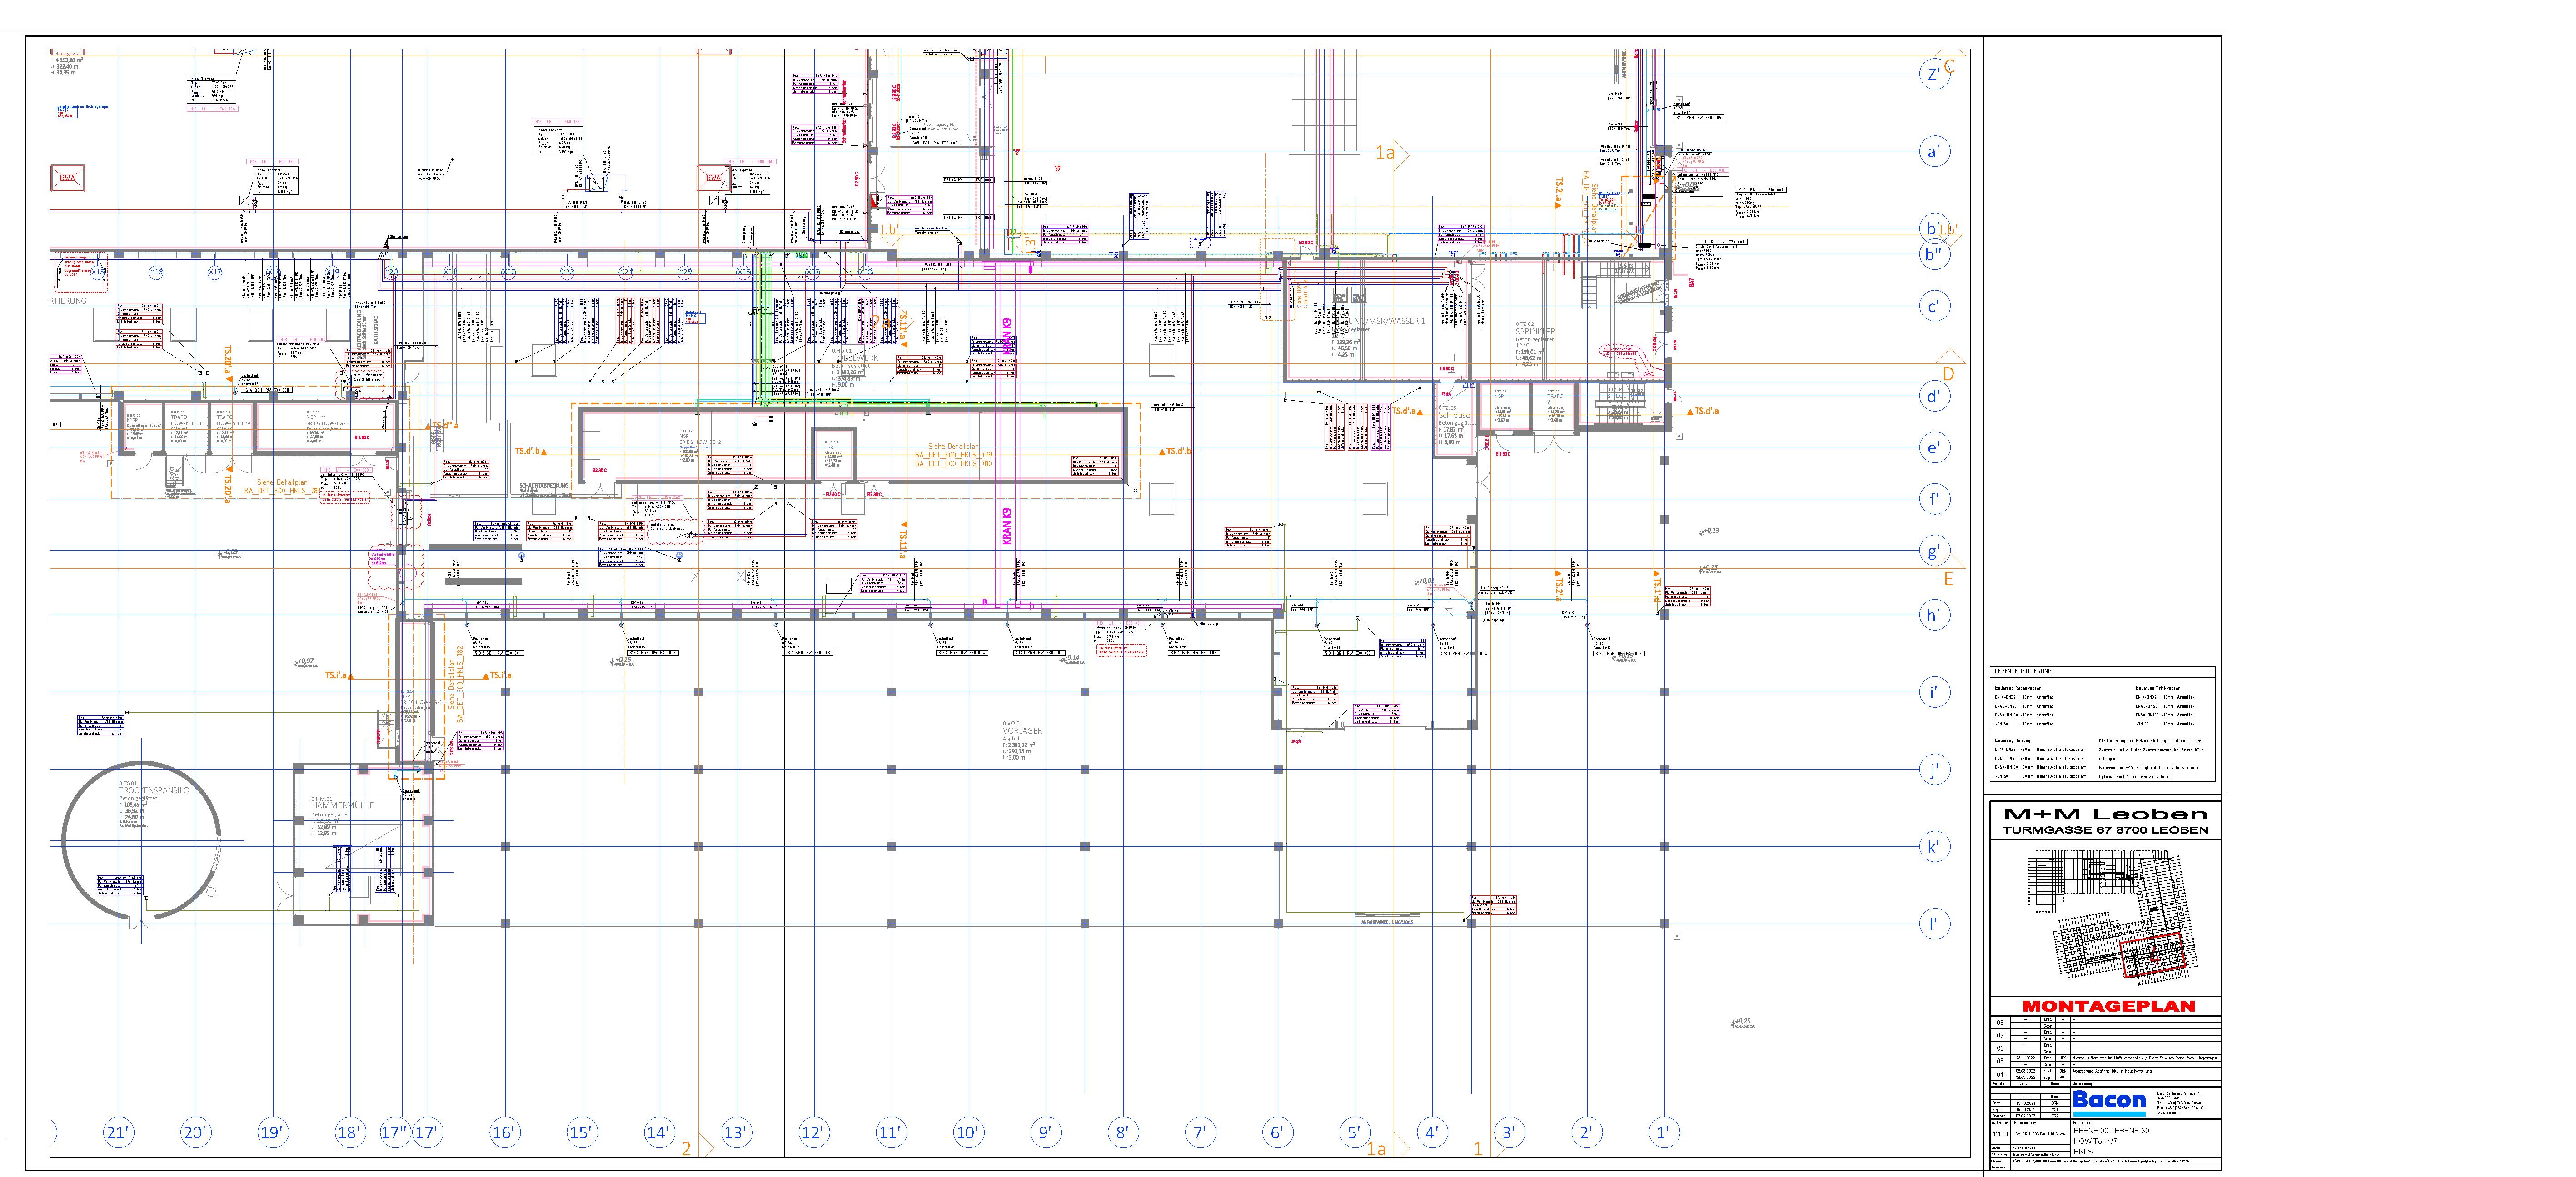
Task: Select grid axis bubble h'
Action: coord(1934,615)
